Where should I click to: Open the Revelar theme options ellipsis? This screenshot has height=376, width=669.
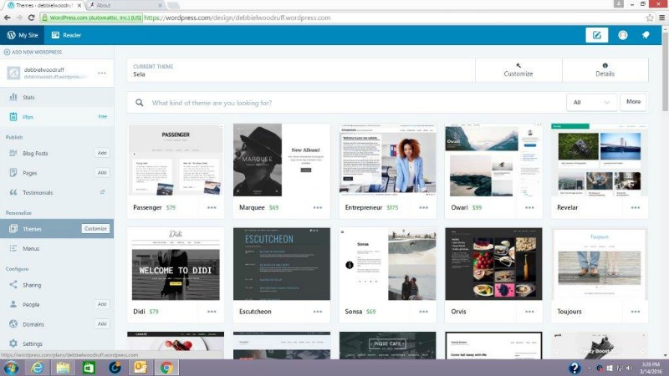point(636,207)
